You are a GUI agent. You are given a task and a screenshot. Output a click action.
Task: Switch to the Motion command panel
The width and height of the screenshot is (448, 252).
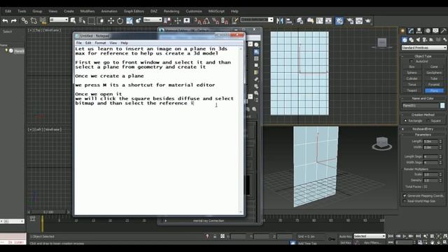(x=428, y=31)
